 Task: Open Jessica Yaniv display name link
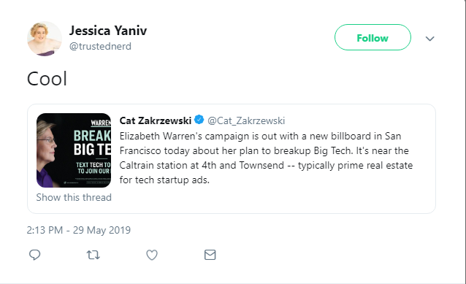coord(108,31)
